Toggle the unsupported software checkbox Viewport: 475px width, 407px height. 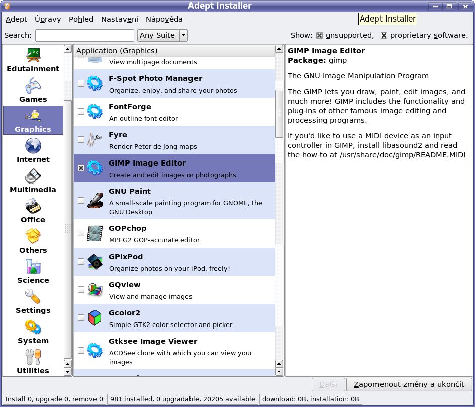[319, 36]
